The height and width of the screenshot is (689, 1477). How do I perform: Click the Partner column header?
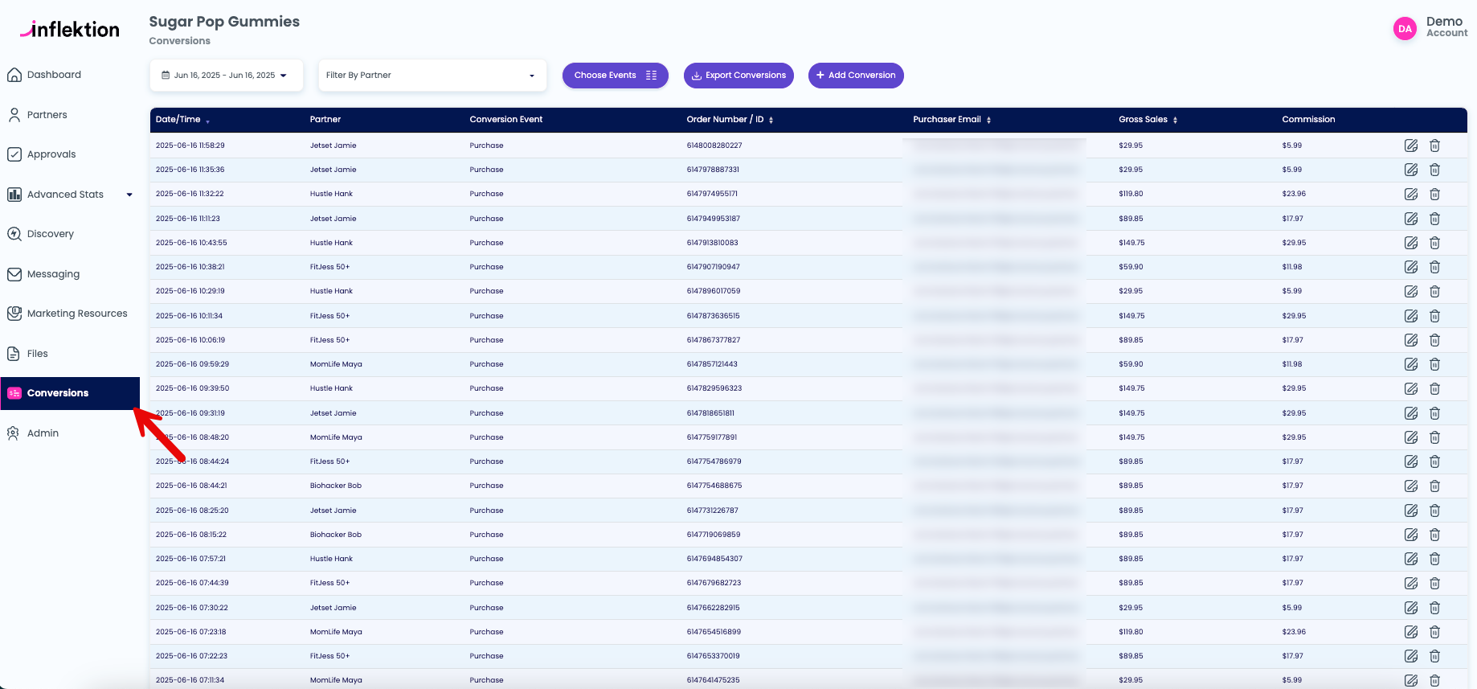point(325,120)
